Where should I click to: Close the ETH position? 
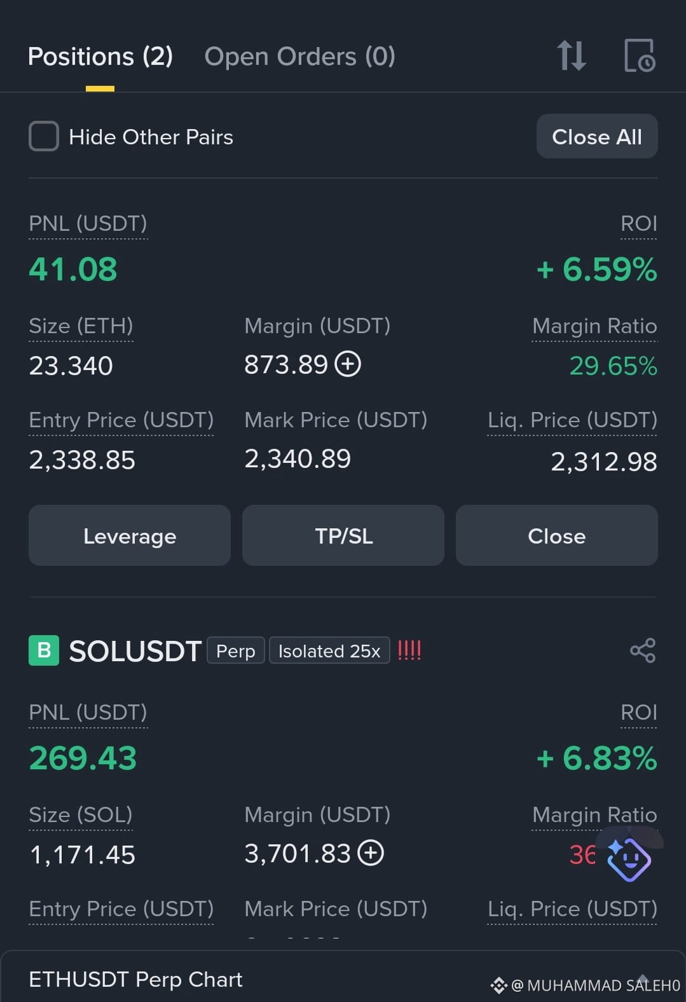(557, 535)
